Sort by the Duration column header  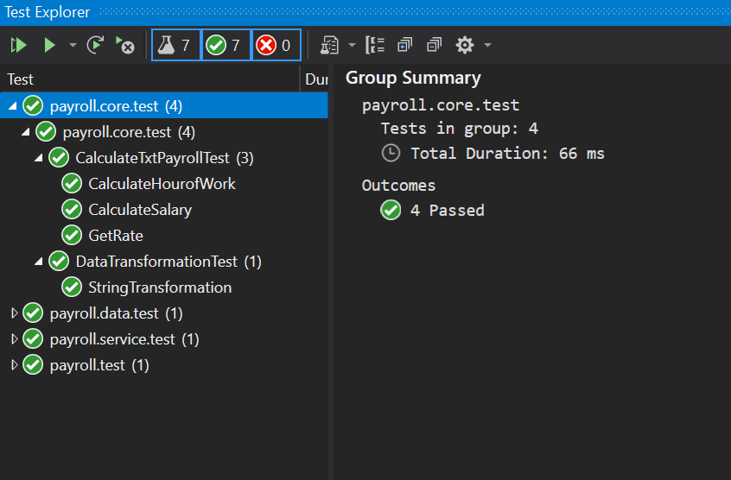click(316, 79)
